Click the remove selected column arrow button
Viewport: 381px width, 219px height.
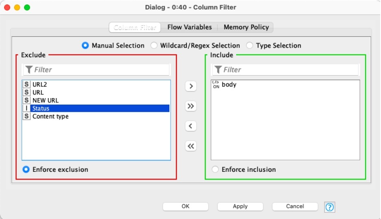pyautogui.click(x=190, y=126)
